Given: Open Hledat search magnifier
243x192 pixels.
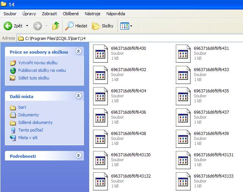Looking at the screenshot, I should [69, 26].
